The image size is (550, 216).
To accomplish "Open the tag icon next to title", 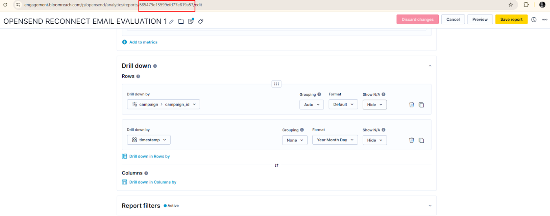I will (x=201, y=22).
